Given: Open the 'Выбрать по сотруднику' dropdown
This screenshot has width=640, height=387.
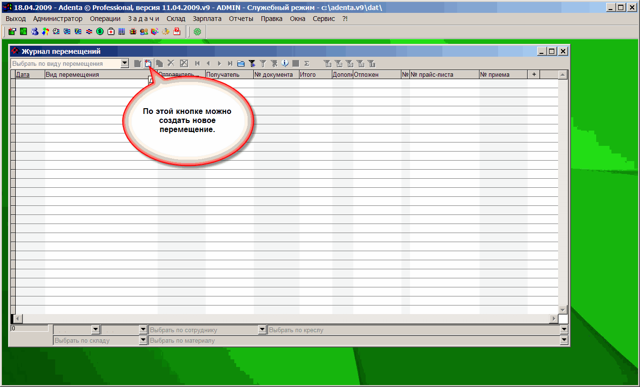Looking at the screenshot, I should tap(262, 329).
